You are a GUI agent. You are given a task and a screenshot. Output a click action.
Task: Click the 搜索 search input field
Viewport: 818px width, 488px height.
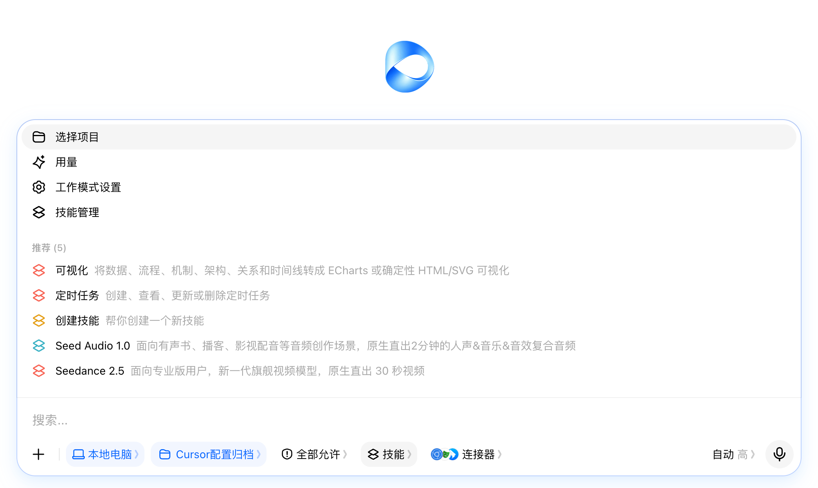click(x=409, y=420)
